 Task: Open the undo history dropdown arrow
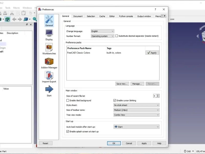pyautogui.click(x=34, y=13)
